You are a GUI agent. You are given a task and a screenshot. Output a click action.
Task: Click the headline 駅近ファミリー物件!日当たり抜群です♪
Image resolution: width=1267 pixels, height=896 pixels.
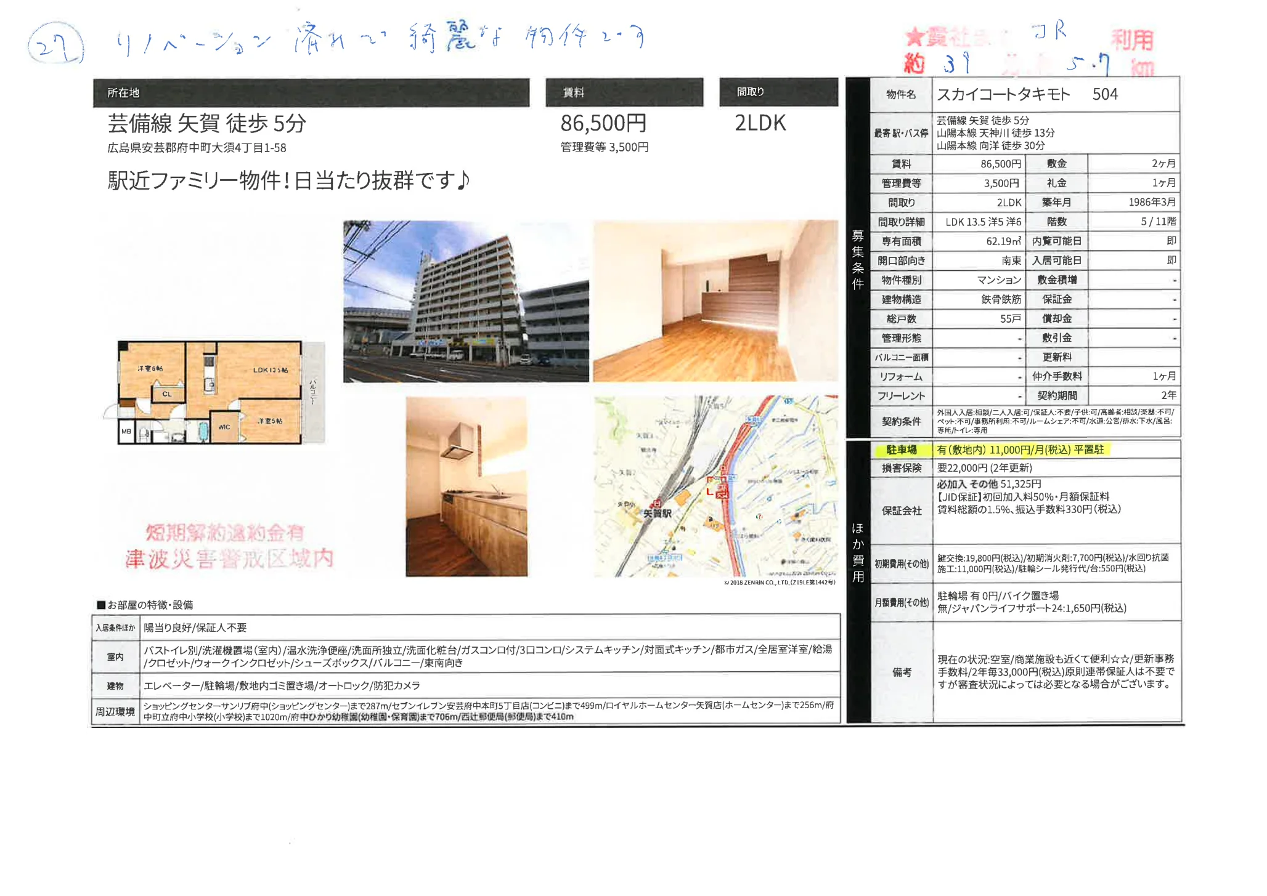pyautogui.click(x=289, y=180)
